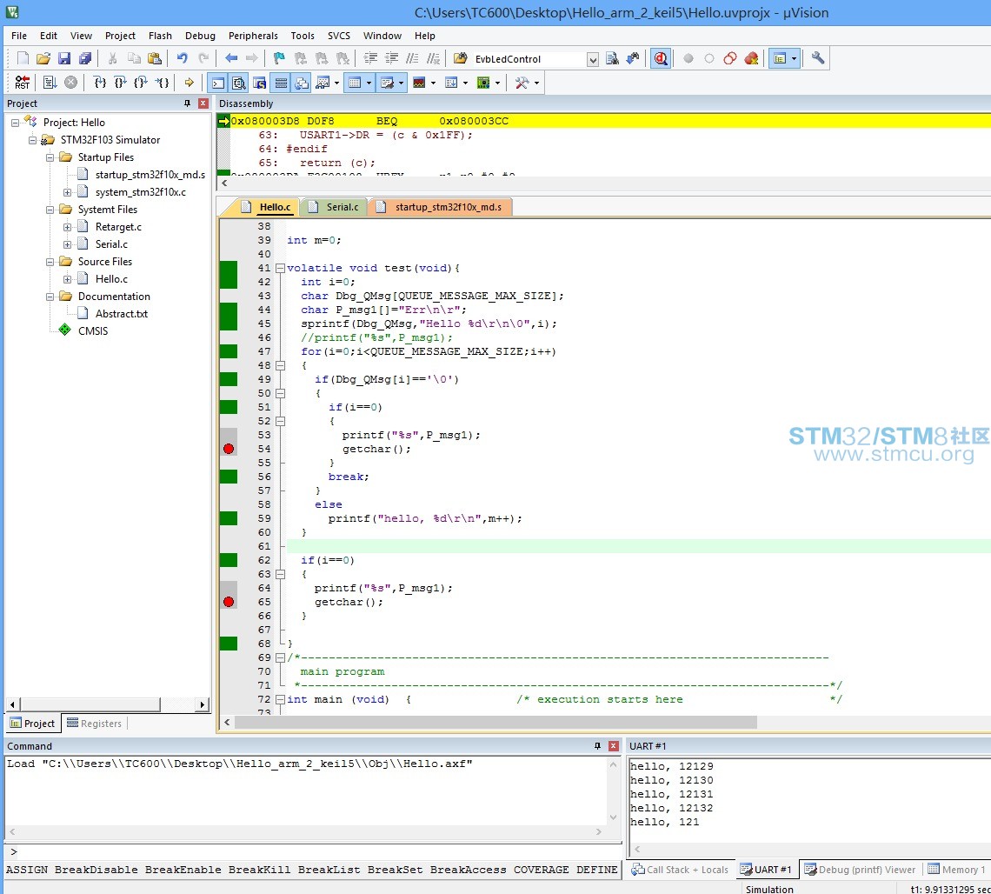Click the Start/Stop Debug Session icon

tap(661, 59)
